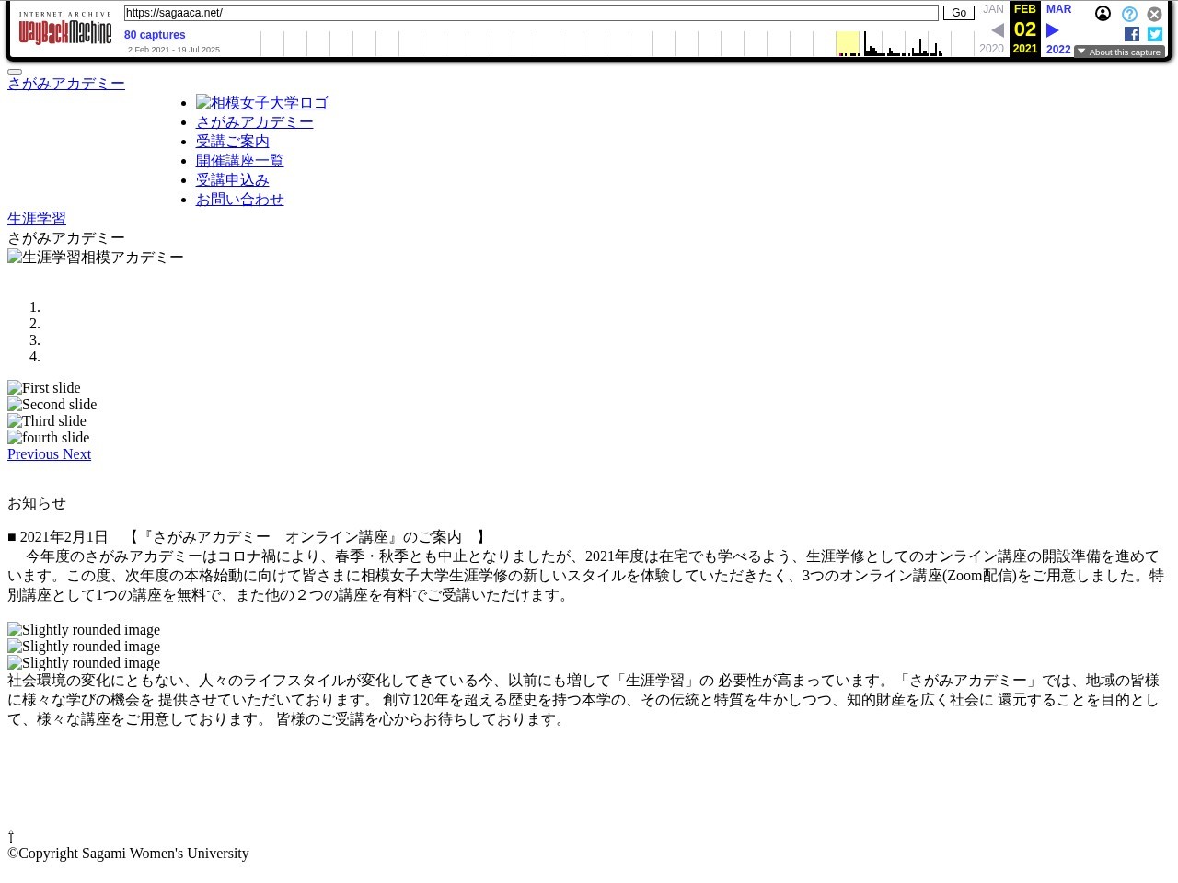This screenshot has width=1178, height=883.
Task: Open the 受講ご案内 menu item
Action: (233, 142)
